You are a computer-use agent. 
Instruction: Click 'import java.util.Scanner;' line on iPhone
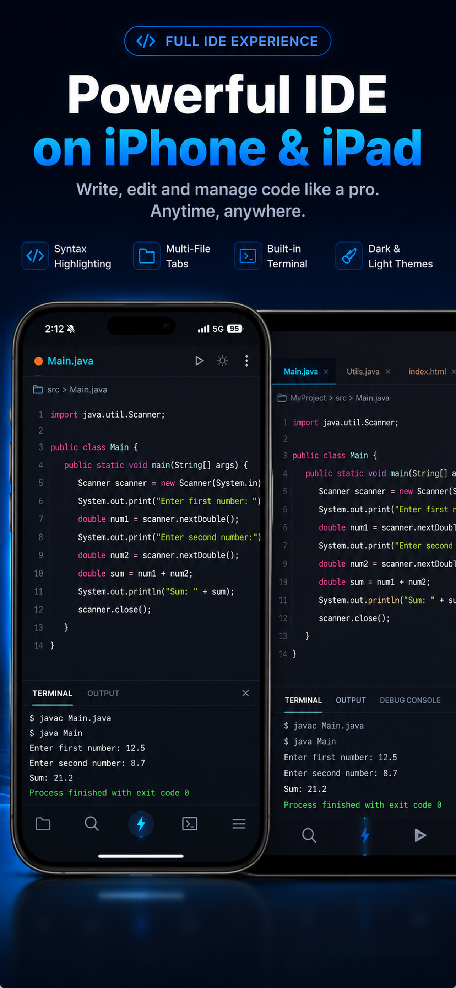click(x=108, y=414)
